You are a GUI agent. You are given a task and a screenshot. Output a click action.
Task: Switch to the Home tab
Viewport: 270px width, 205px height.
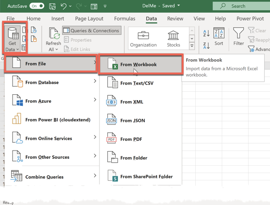pos(34,18)
